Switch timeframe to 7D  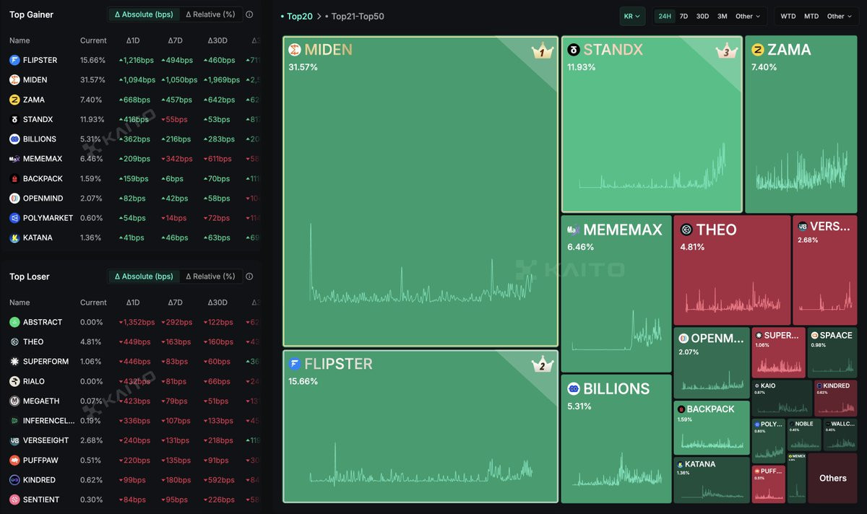tap(683, 16)
